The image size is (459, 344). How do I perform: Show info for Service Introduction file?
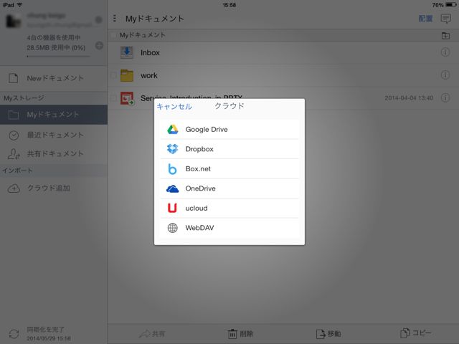445,97
